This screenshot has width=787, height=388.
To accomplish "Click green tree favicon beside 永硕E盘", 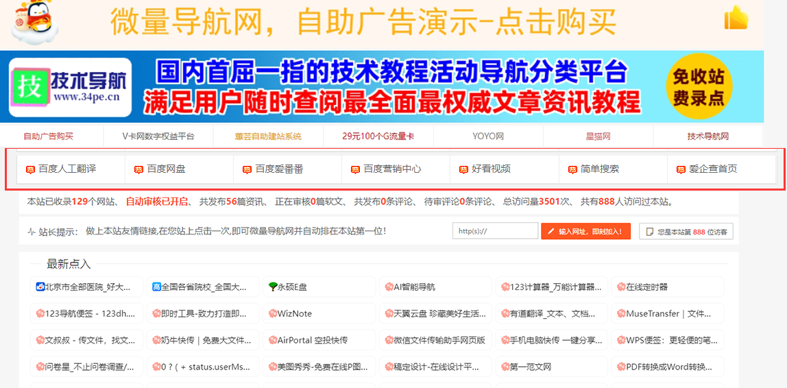I will 273,287.
